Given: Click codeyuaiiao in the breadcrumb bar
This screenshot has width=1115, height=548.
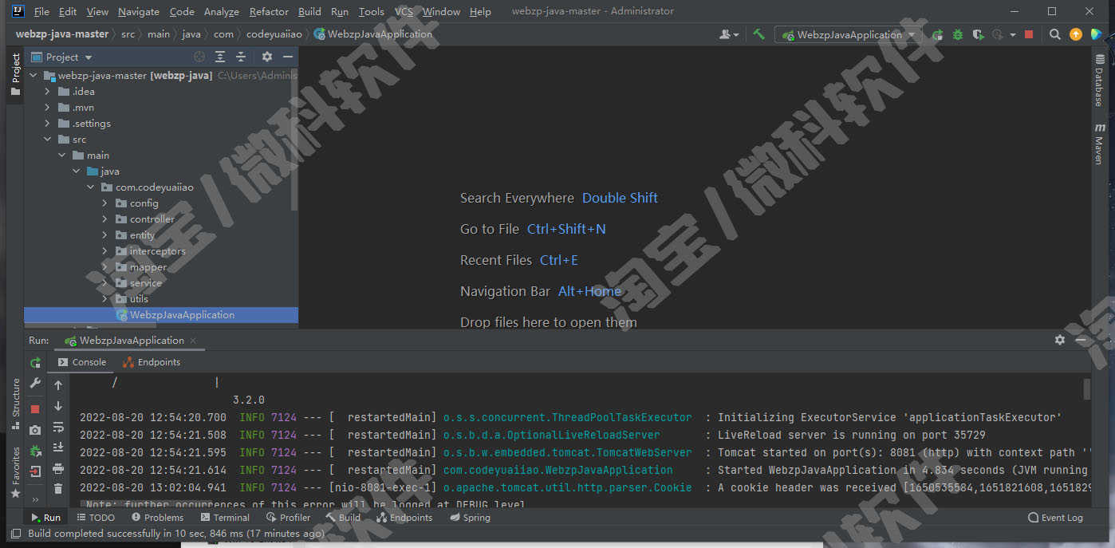Looking at the screenshot, I should point(274,34).
